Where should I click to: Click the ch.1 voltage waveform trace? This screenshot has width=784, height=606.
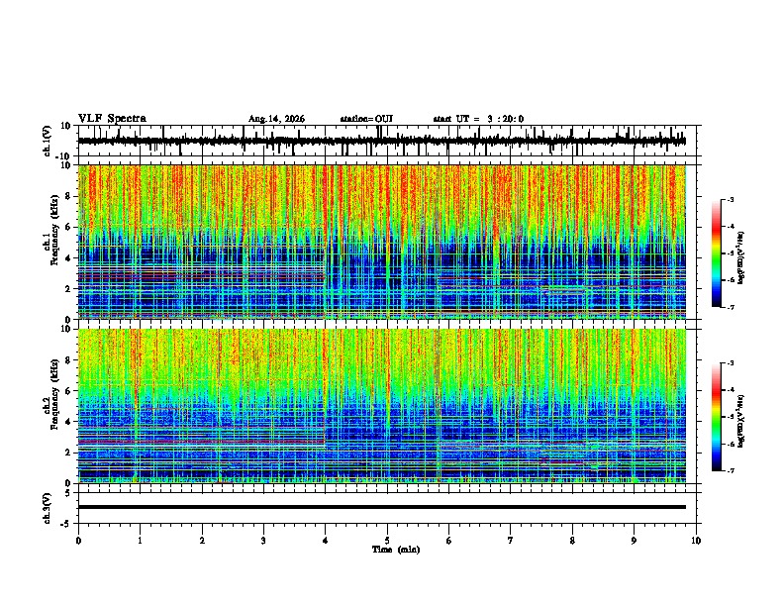click(x=381, y=141)
